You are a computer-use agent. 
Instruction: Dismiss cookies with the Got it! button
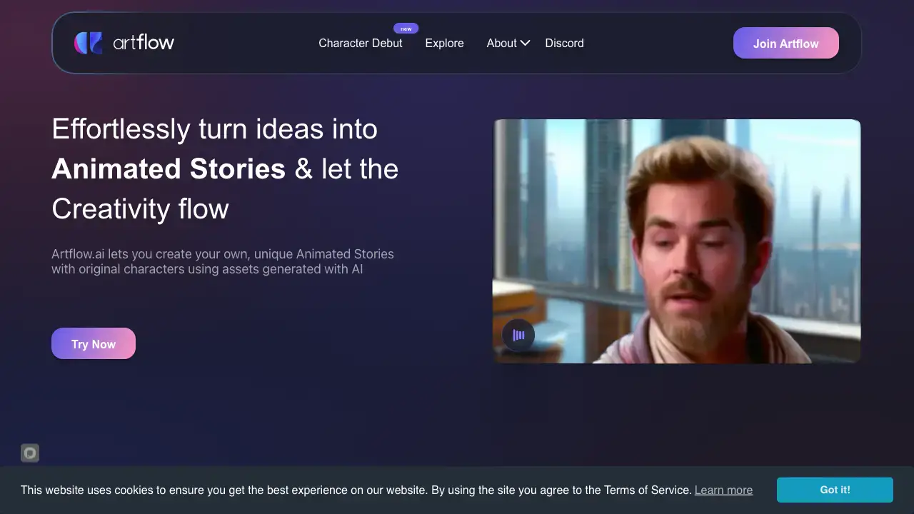coord(835,490)
